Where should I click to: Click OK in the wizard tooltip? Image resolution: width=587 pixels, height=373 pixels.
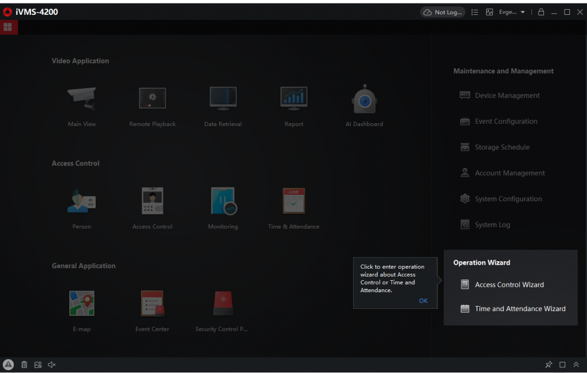[x=423, y=301]
